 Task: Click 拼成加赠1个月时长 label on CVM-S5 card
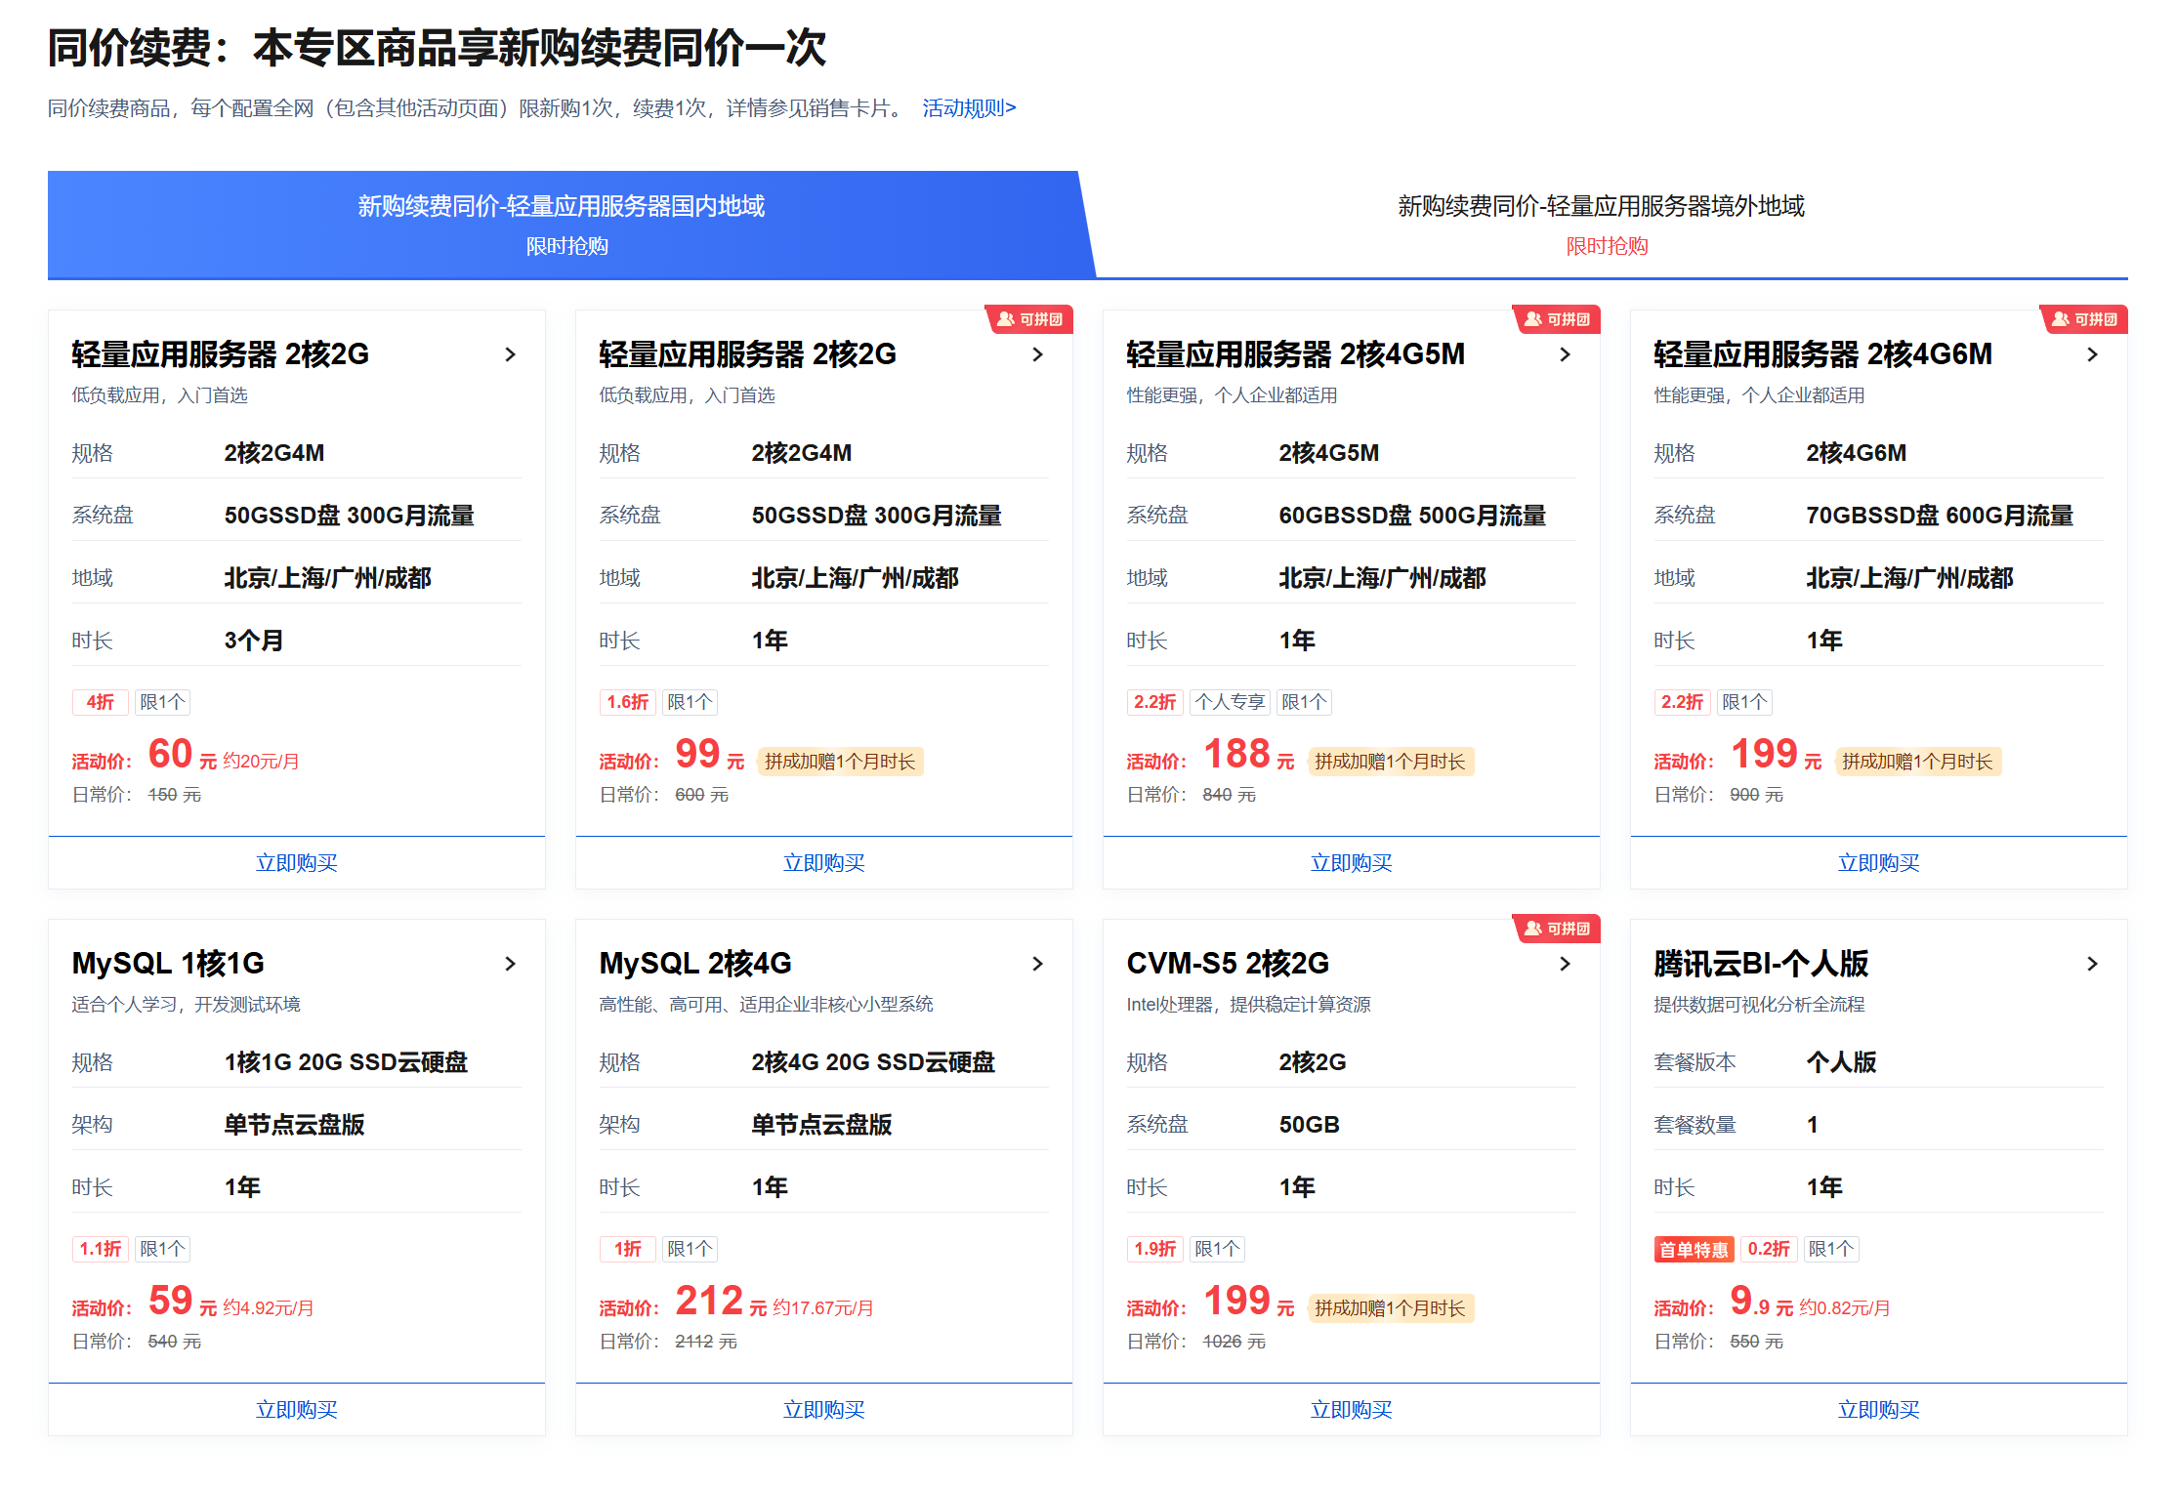point(1391,1308)
